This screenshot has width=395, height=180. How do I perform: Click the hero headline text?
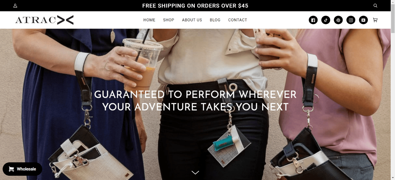tap(195, 101)
